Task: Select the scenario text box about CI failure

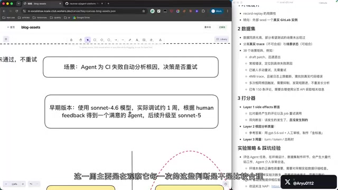Action: [130, 67]
